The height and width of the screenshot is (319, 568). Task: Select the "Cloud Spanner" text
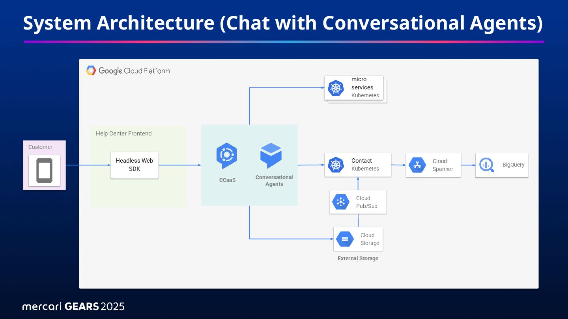[443, 165]
